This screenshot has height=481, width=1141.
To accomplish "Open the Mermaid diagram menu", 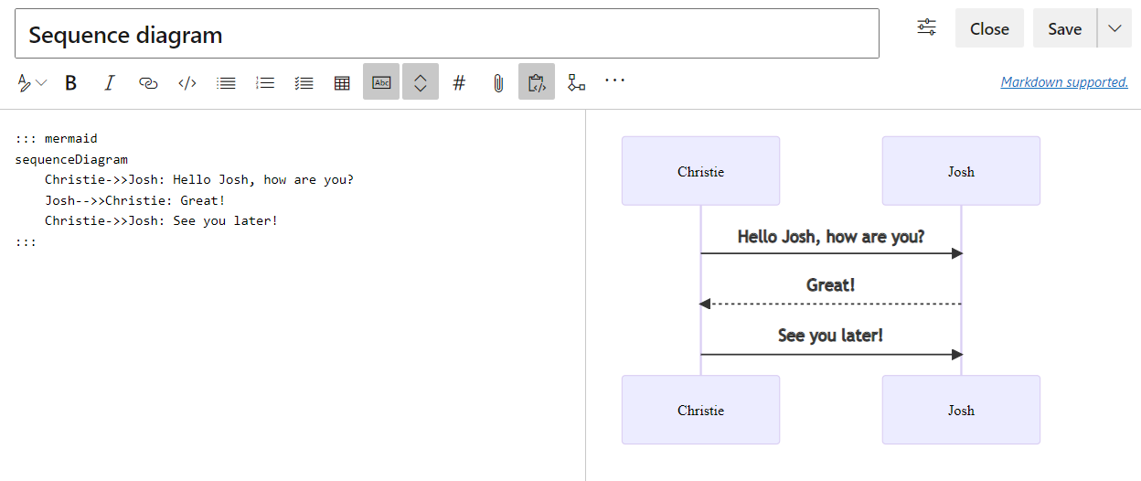I will point(576,82).
